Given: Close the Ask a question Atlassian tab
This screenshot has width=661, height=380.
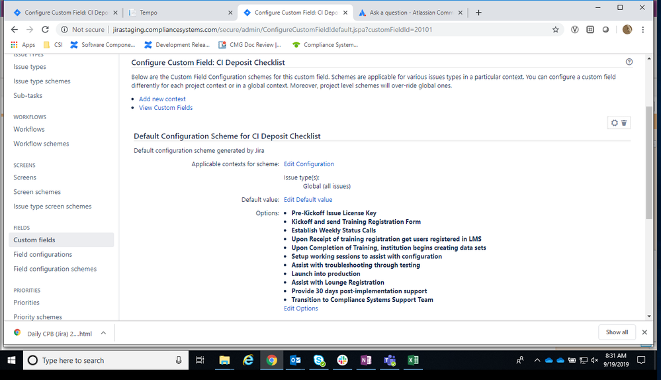Looking at the screenshot, I should coord(460,13).
